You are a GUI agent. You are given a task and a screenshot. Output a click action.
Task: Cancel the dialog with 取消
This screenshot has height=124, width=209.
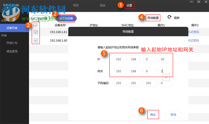click(x=173, y=115)
